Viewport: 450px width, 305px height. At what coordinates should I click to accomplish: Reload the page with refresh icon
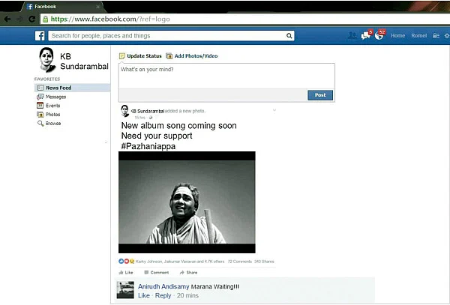point(31,19)
